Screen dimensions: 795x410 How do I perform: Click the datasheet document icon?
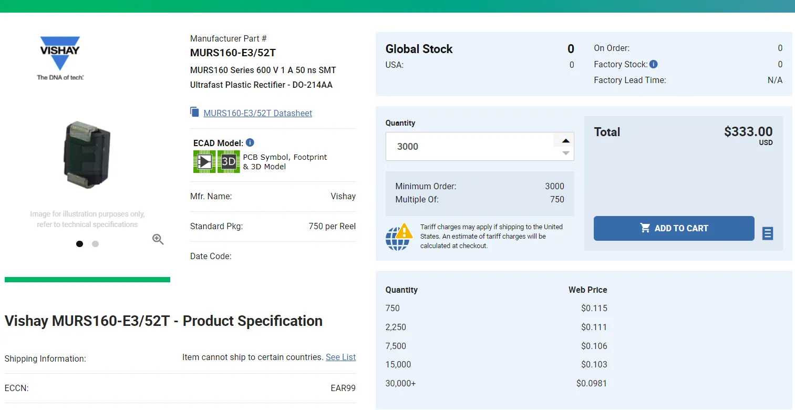[x=194, y=112]
